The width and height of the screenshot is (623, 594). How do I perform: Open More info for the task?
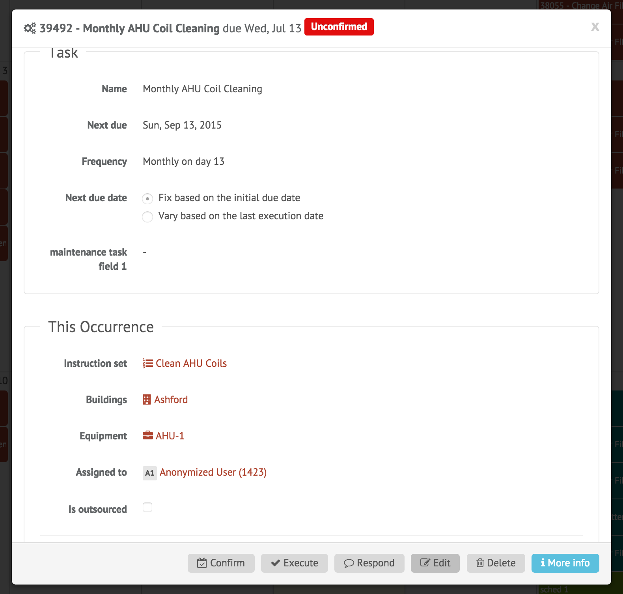pyautogui.click(x=565, y=563)
